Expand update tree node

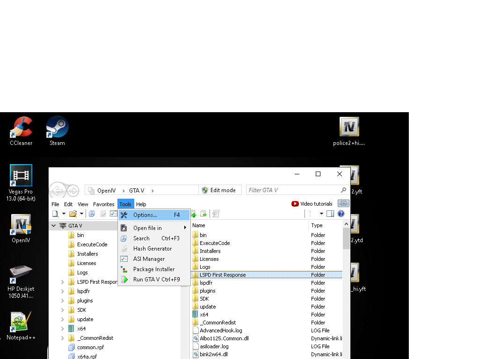62,319
